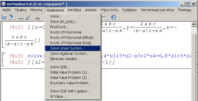Close the wxMaxima window
This screenshot has width=198, height=101.
pyautogui.click(x=194, y=4)
